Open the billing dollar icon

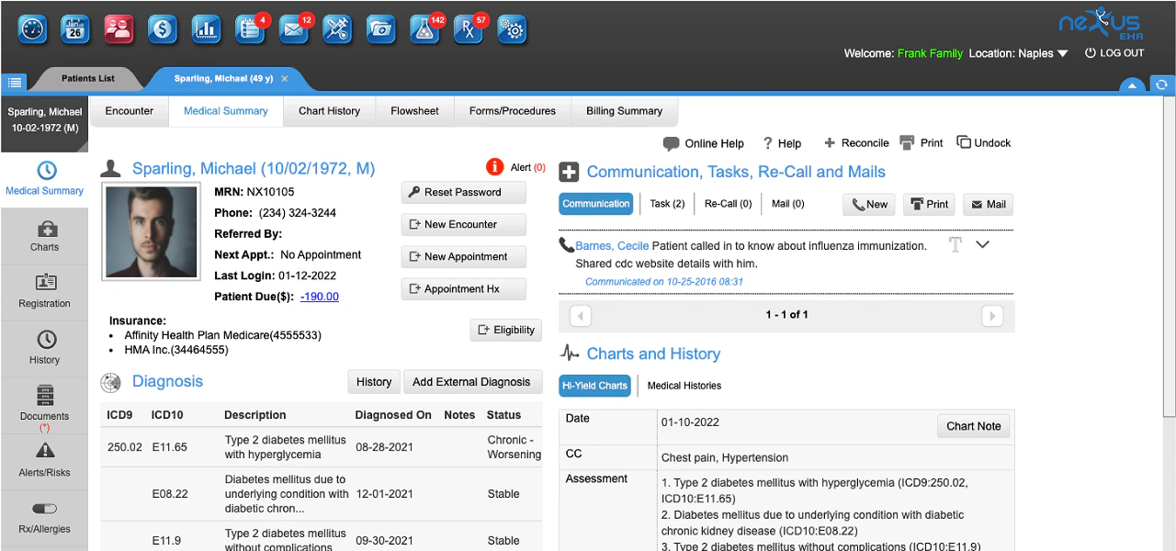pyautogui.click(x=162, y=28)
